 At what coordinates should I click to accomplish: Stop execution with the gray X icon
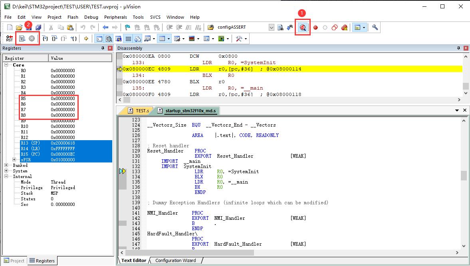32,39
